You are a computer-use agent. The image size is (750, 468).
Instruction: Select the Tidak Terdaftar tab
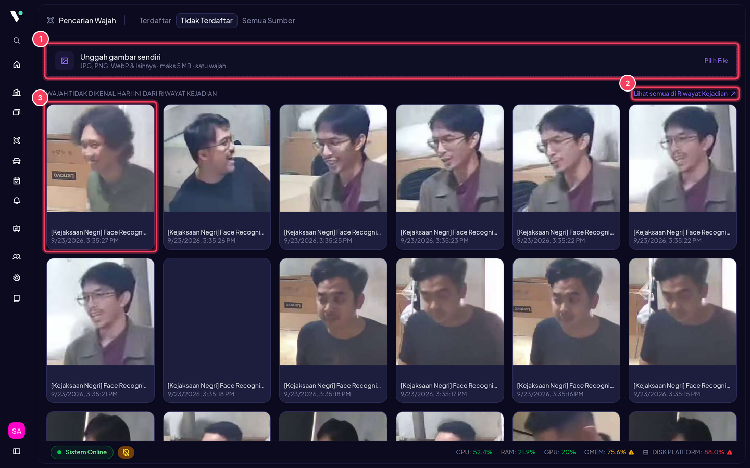(x=207, y=21)
